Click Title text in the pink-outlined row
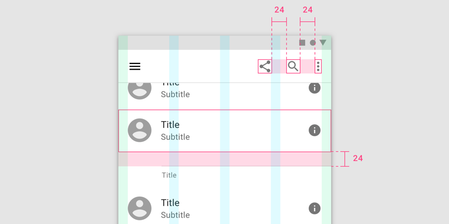 [x=170, y=125]
